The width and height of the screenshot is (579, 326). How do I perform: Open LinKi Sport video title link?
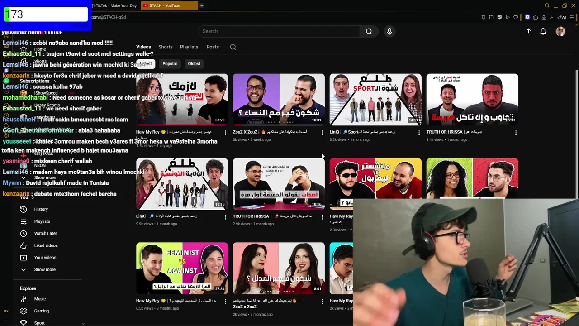(x=362, y=132)
